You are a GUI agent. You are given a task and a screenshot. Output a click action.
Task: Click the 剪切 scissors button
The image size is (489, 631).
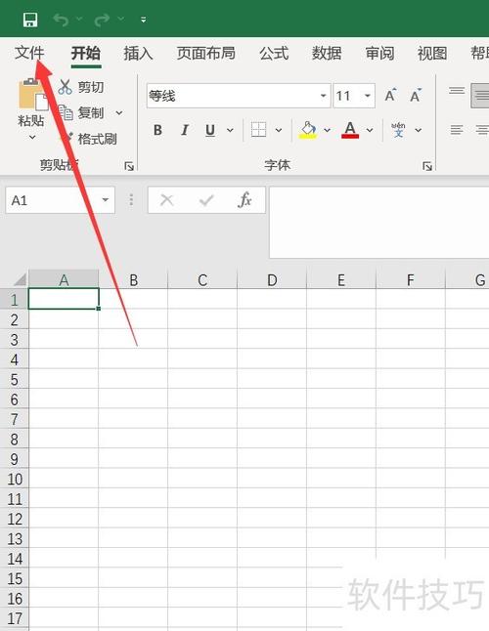[x=81, y=87]
